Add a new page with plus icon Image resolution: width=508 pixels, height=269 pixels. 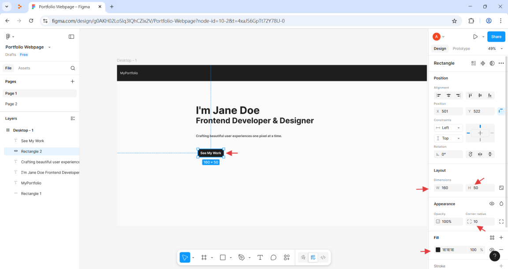[73, 81]
